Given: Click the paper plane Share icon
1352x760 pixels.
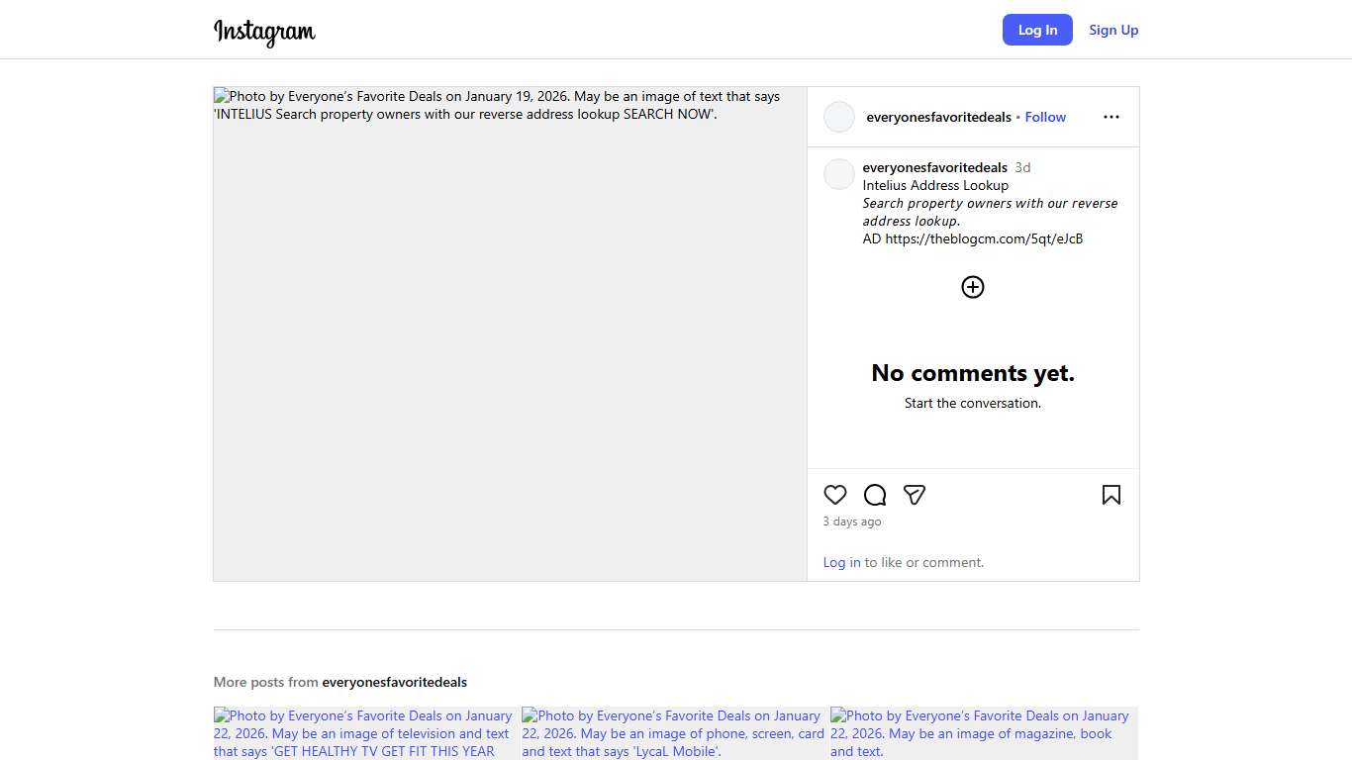Looking at the screenshot, I should pyautogui.click(x=915, y=495).
